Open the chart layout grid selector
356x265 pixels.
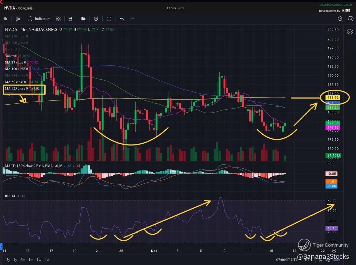[x=58, y=19]
